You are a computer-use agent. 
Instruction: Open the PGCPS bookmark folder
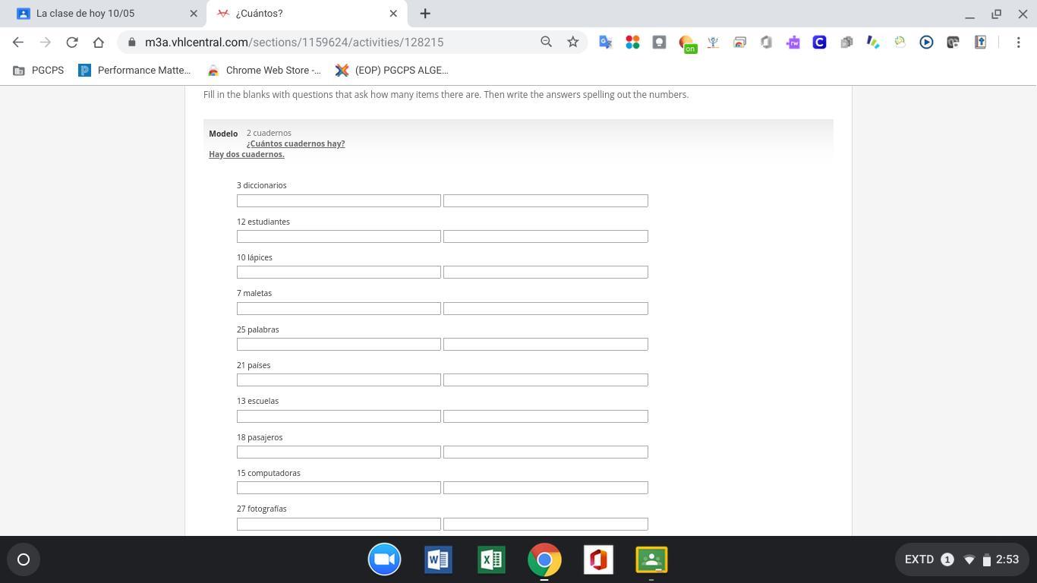pyautogui.click(x=39, y=71)
